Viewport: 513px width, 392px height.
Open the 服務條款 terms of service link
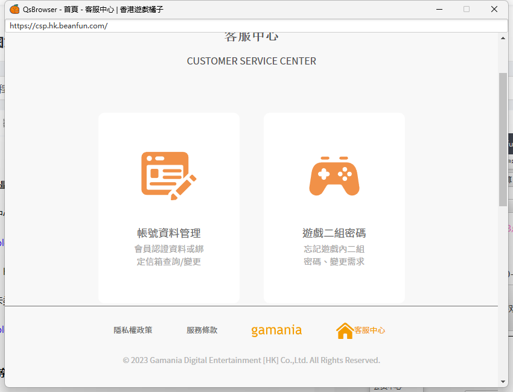point(202,330)
